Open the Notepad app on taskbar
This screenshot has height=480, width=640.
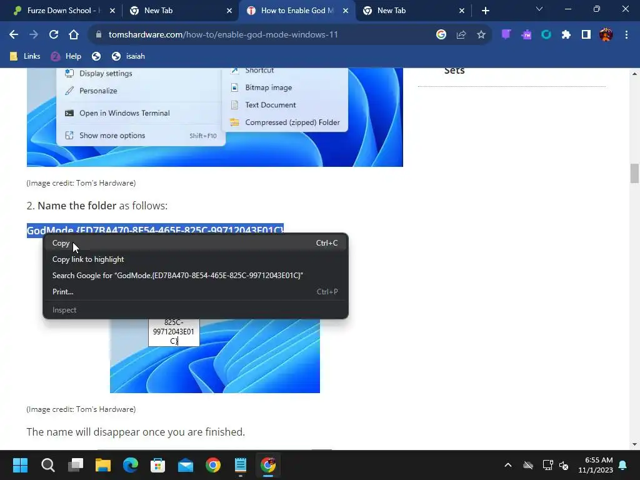241,465
